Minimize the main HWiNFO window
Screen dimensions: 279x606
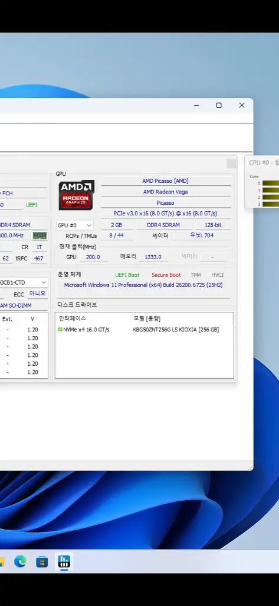pyautogui.click(x=196, y=105)
